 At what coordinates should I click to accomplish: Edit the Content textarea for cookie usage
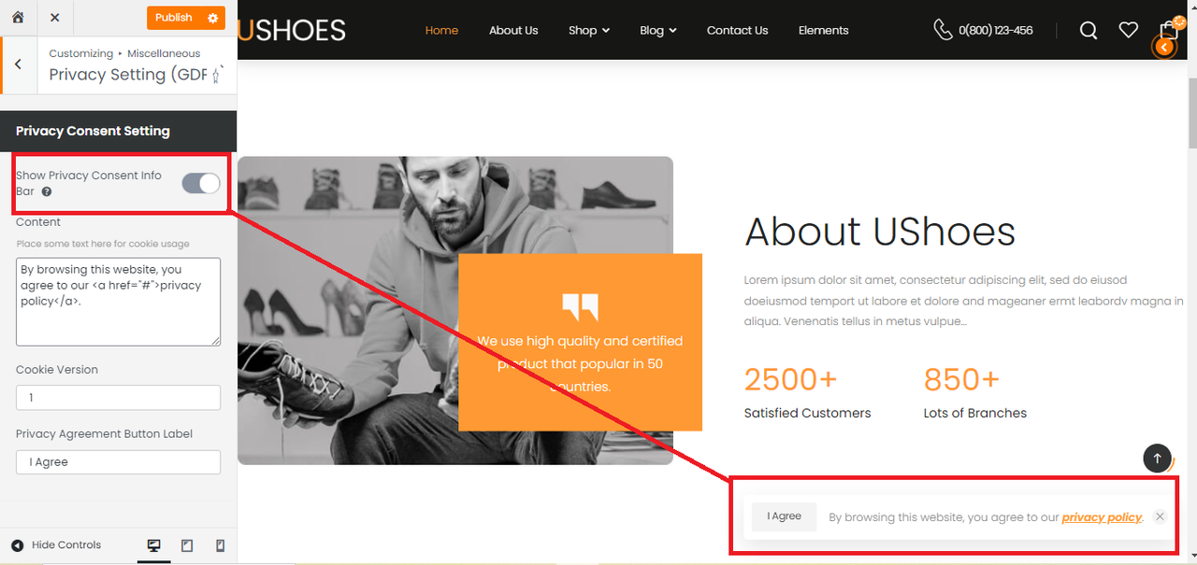118,302
